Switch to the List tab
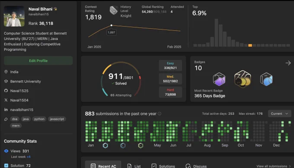 click(134, 166)
